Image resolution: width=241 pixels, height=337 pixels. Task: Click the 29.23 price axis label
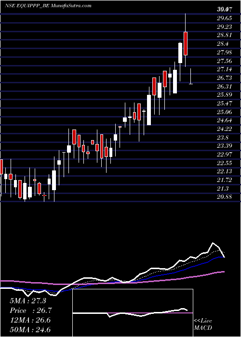click(224, 26)
